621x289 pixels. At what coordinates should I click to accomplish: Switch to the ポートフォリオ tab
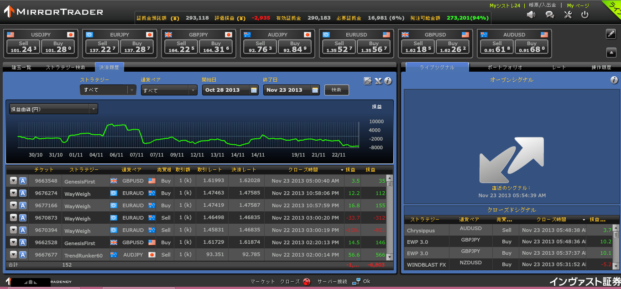pos(505,67)
